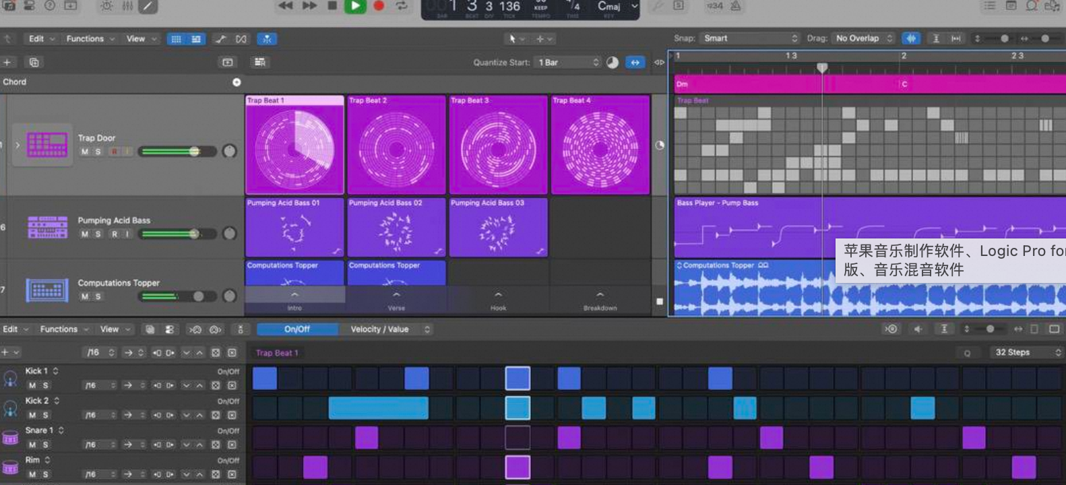
Task: Open the Tracks Edit menu
Action: pyautogui.click(x=41, y=39)
